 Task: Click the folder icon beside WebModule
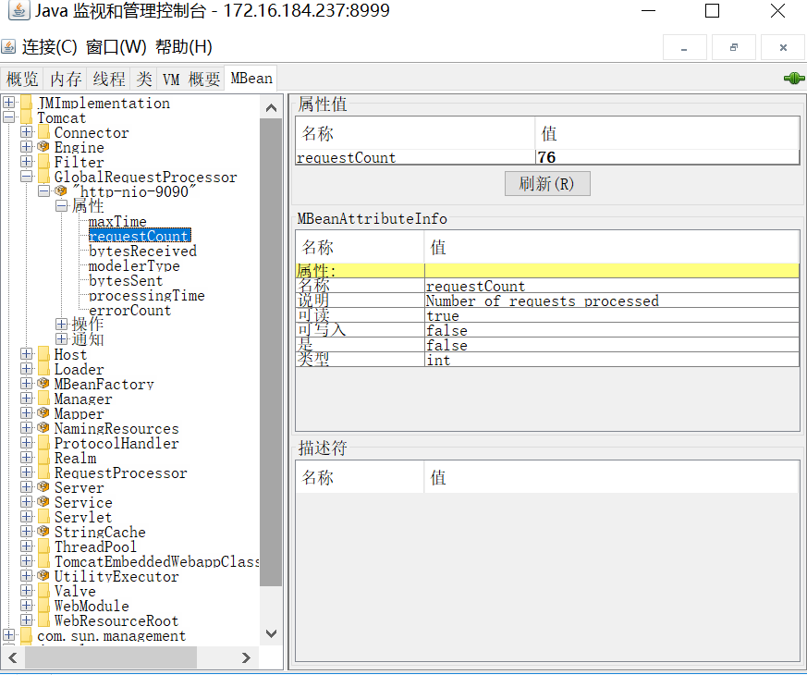coord(43,606)
